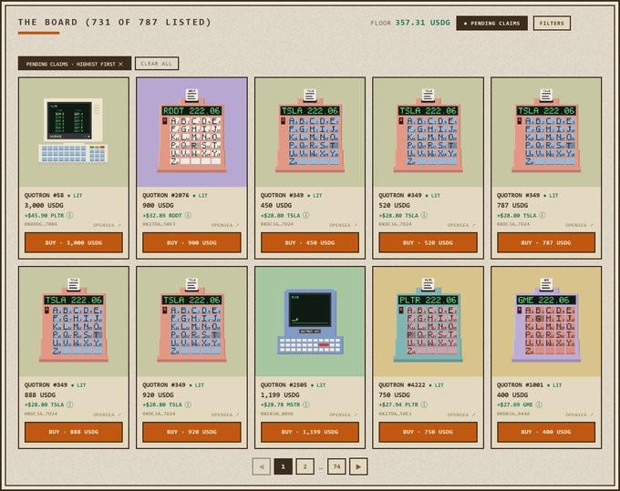Open the GME 222.06 Quotron #1001 artwork
Viewport: 620px width, 491px height.
546,322
